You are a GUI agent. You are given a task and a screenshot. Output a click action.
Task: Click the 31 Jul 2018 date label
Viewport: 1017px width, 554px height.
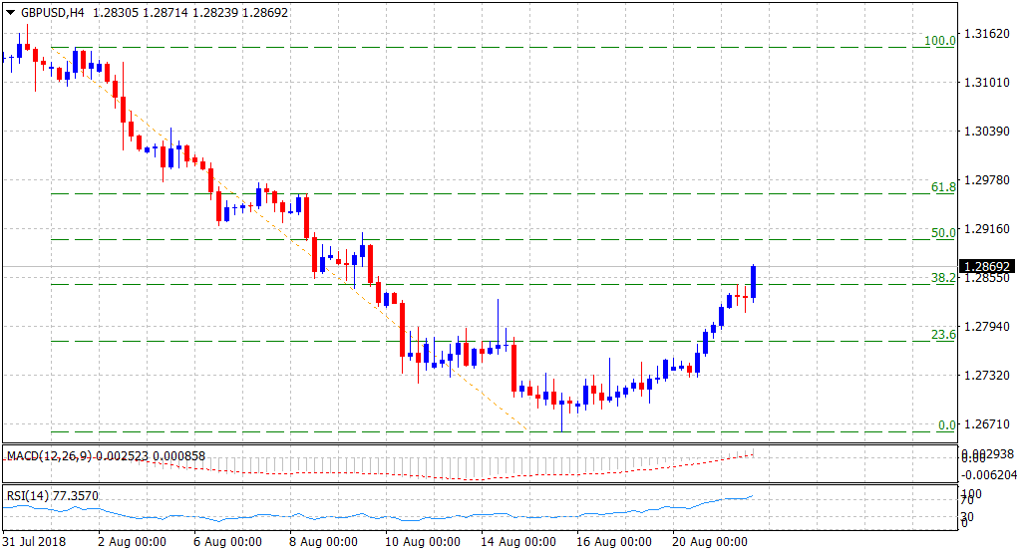37,542
